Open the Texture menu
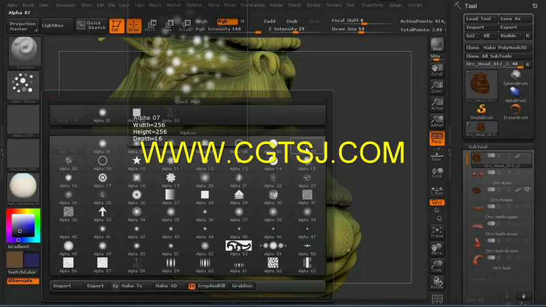This screenshot has width=546, height=307. click(x=334, y=5)
